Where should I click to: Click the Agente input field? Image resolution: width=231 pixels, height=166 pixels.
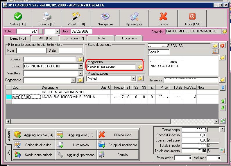(49, 59)
